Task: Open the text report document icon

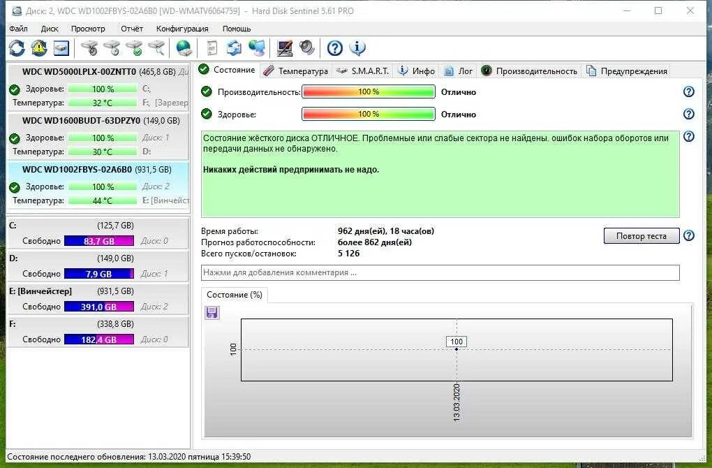Action: [x=212, y=47]
